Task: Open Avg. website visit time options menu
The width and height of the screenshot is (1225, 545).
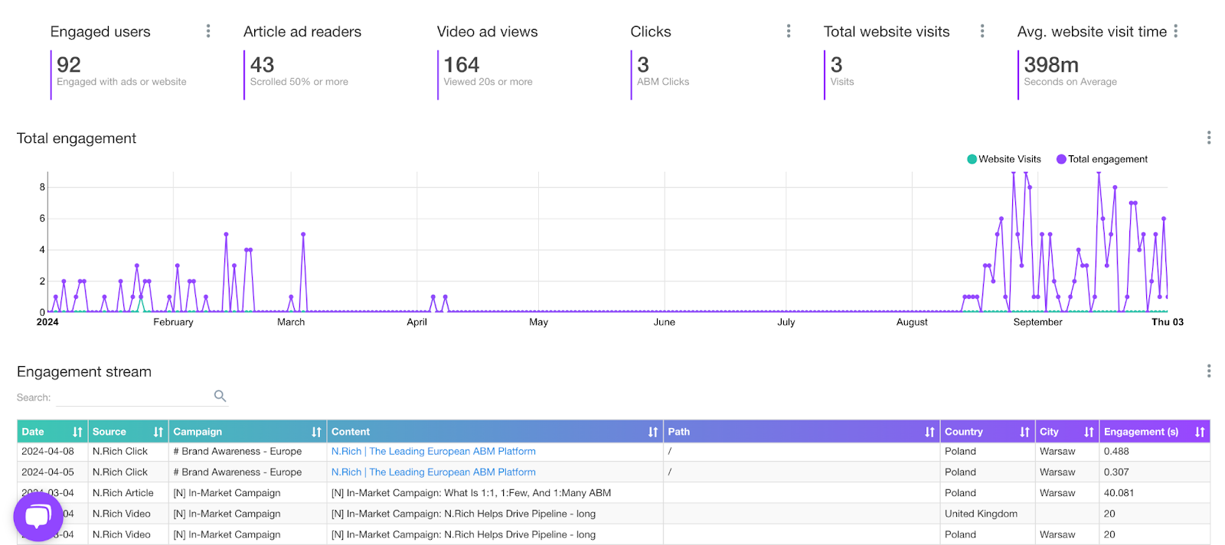Action: click(x=1175, y=31)
